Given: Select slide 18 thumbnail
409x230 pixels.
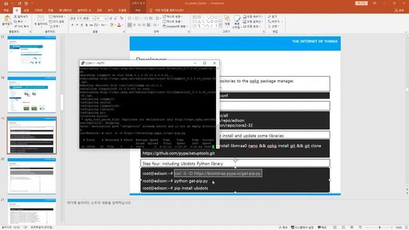Looking at the screenshot, I should tap(31, 95).
